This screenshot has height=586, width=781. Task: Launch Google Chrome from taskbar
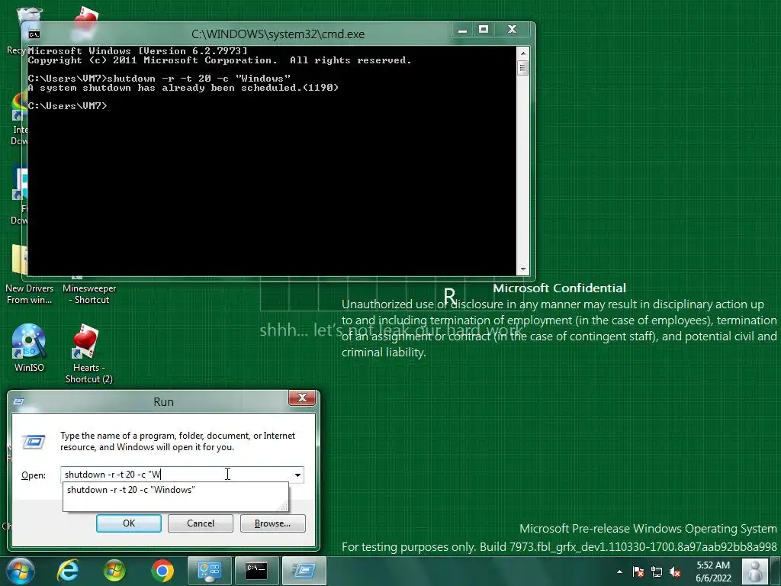pos(162,571)
